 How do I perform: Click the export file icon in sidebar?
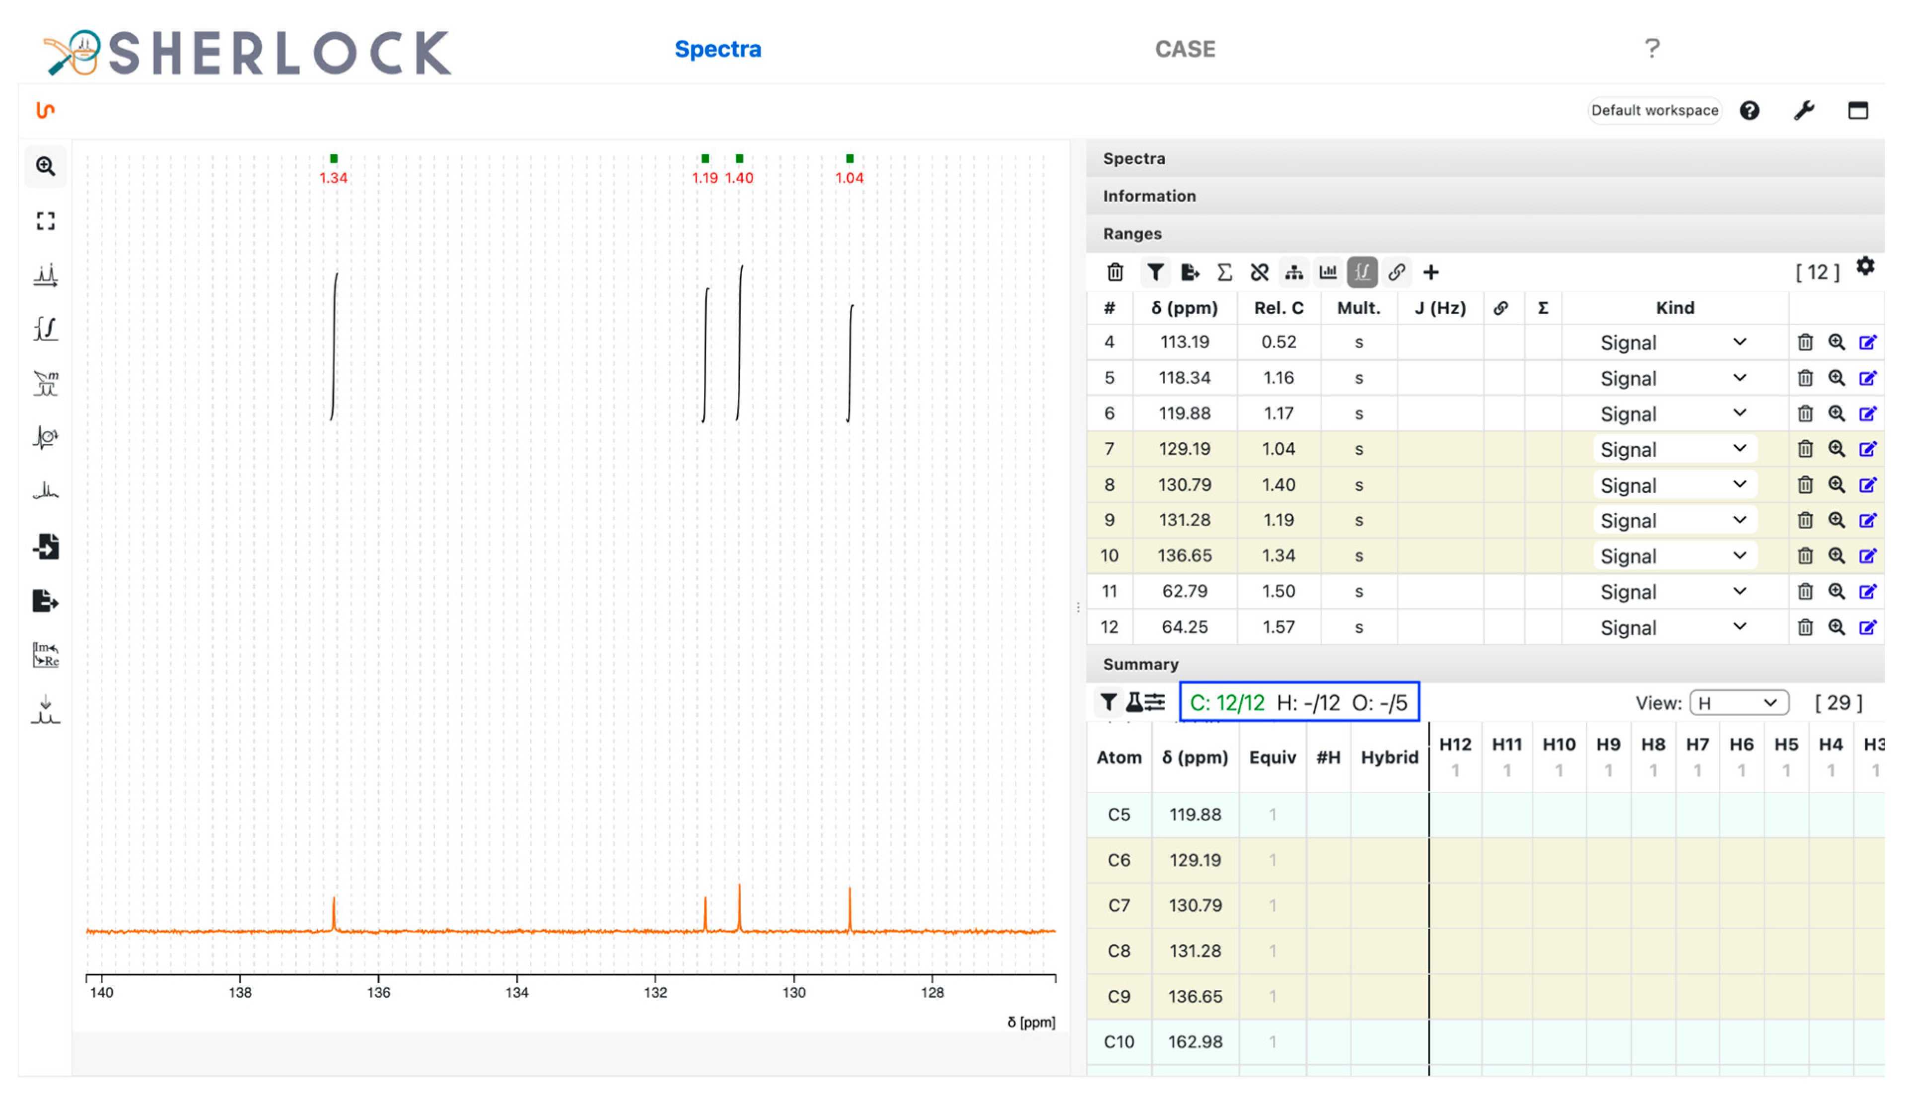tap(45, 601)
